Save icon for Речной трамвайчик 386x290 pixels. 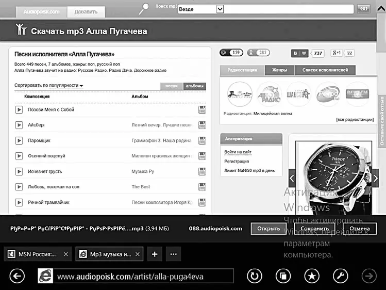coord(202,202)
